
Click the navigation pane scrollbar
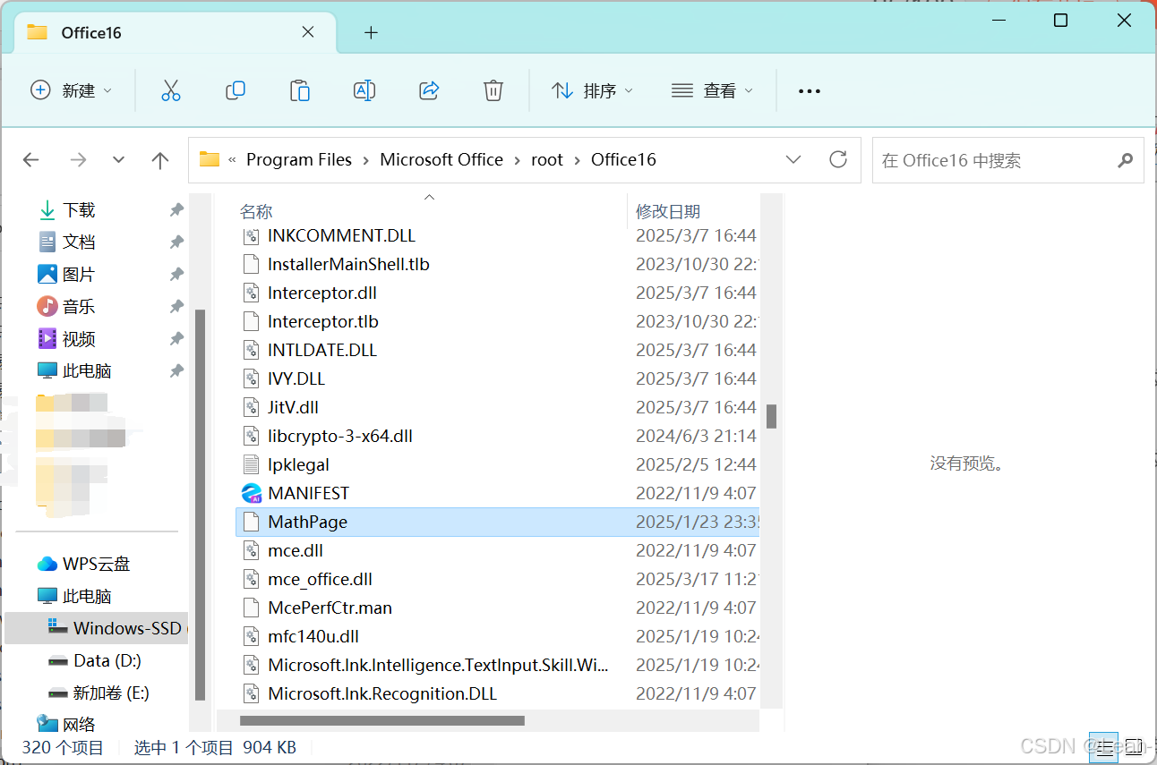(x=201, y=505)
